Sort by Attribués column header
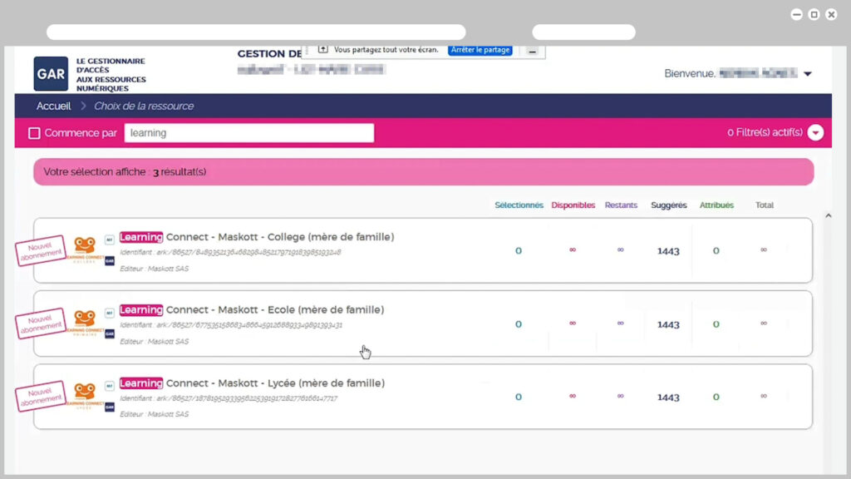 click(x=716, y=205)
